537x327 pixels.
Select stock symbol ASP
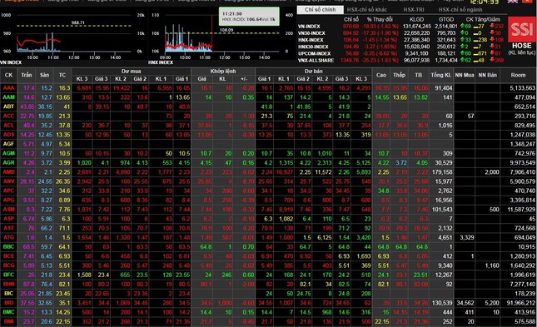pyautogui.click(x=9, y=219)
